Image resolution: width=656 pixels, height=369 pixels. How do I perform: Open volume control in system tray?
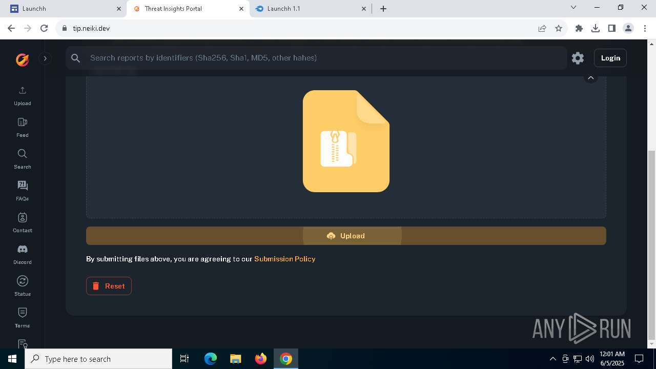(x=589, y=359)
